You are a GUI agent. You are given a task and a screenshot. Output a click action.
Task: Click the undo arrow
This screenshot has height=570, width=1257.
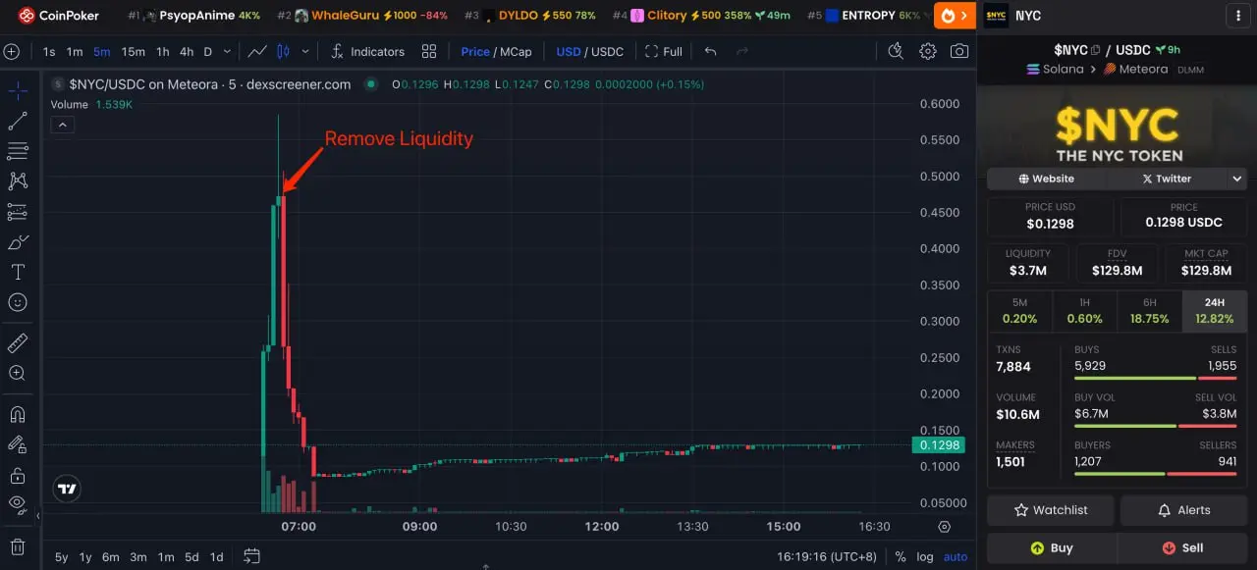click(711, 51)
